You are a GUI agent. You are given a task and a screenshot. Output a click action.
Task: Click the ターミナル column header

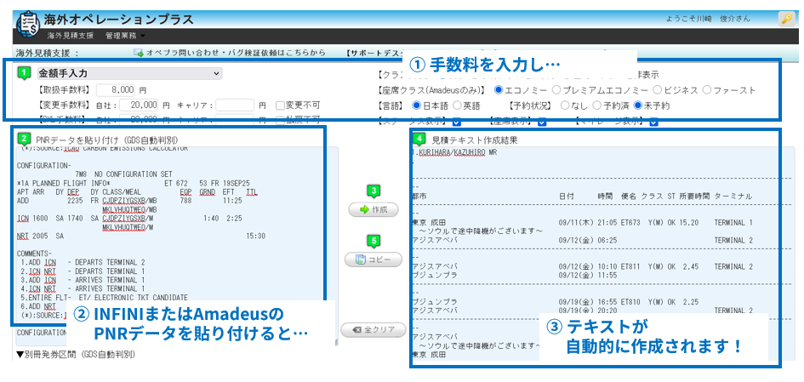point(733,196)
